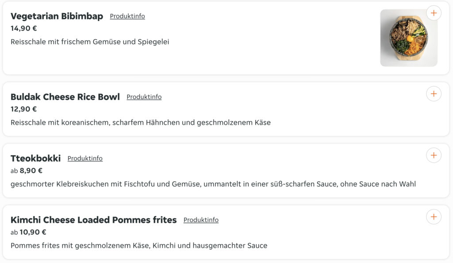Choose the Tteokbokki item title
The image size is (453, 263).
36,159
